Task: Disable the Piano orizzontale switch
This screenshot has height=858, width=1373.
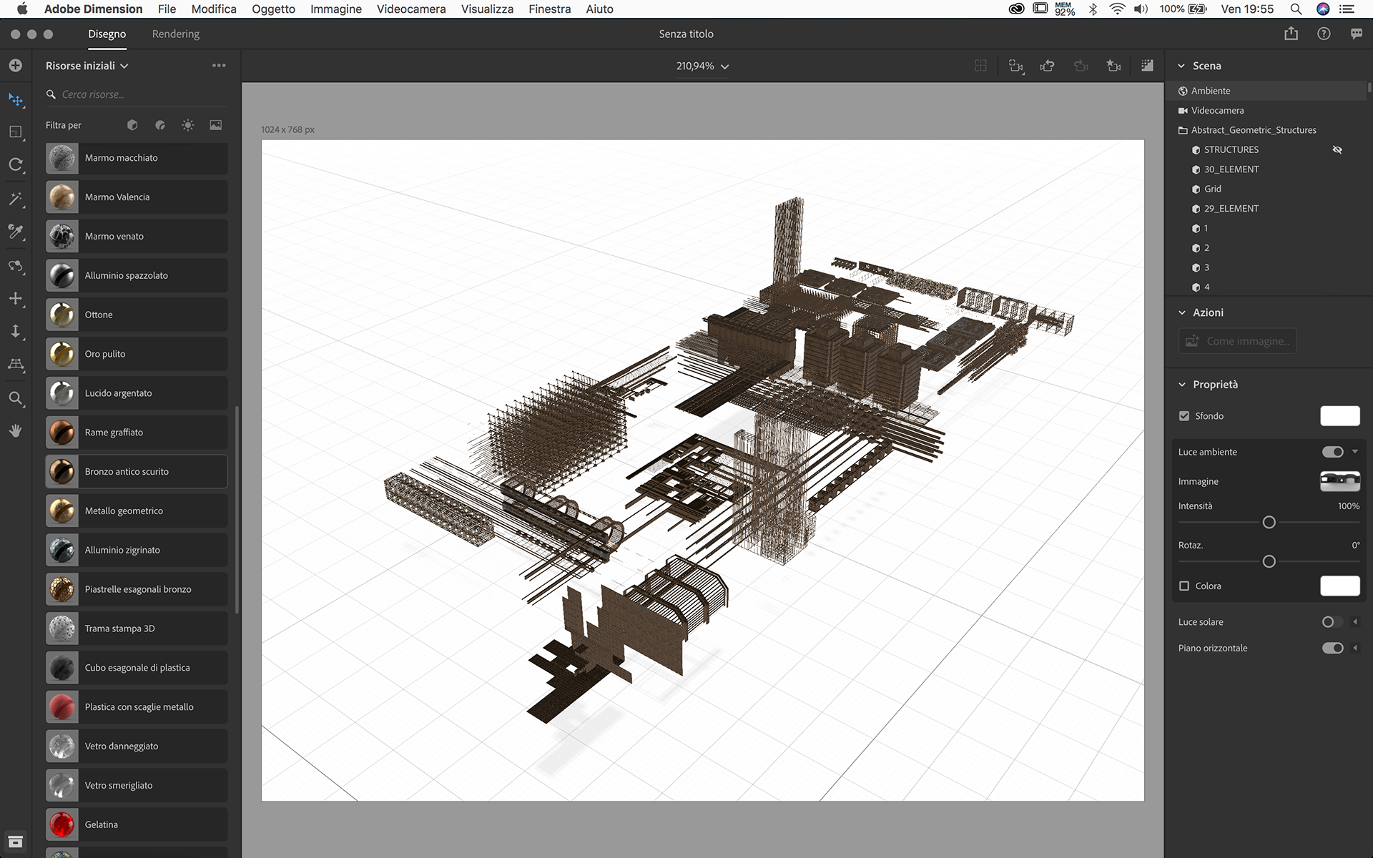Action: point(1332,649)
